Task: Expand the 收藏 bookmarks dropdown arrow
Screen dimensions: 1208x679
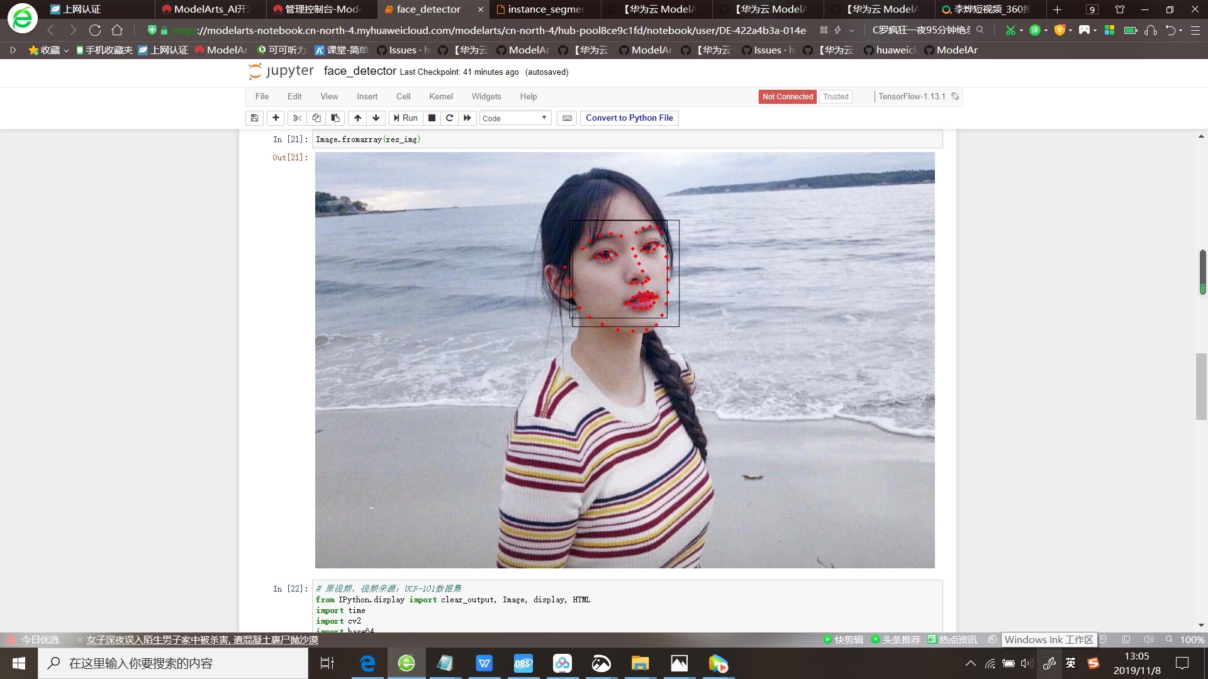Action: 66,50
